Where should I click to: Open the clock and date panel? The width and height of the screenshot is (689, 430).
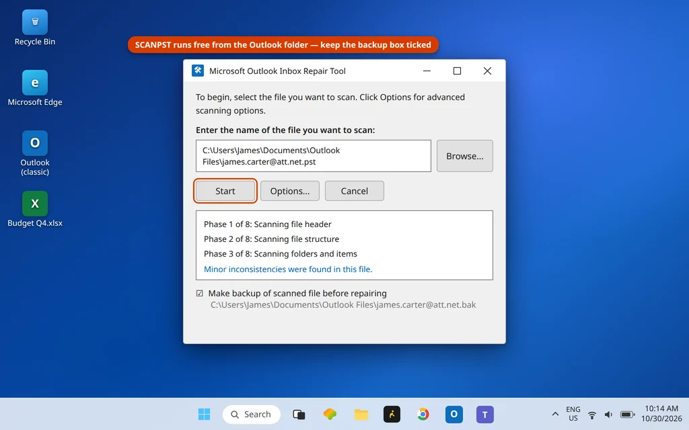point(661,414)
